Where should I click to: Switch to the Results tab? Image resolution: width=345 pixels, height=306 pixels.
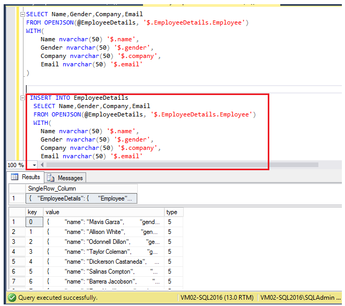tap(26, 177)
